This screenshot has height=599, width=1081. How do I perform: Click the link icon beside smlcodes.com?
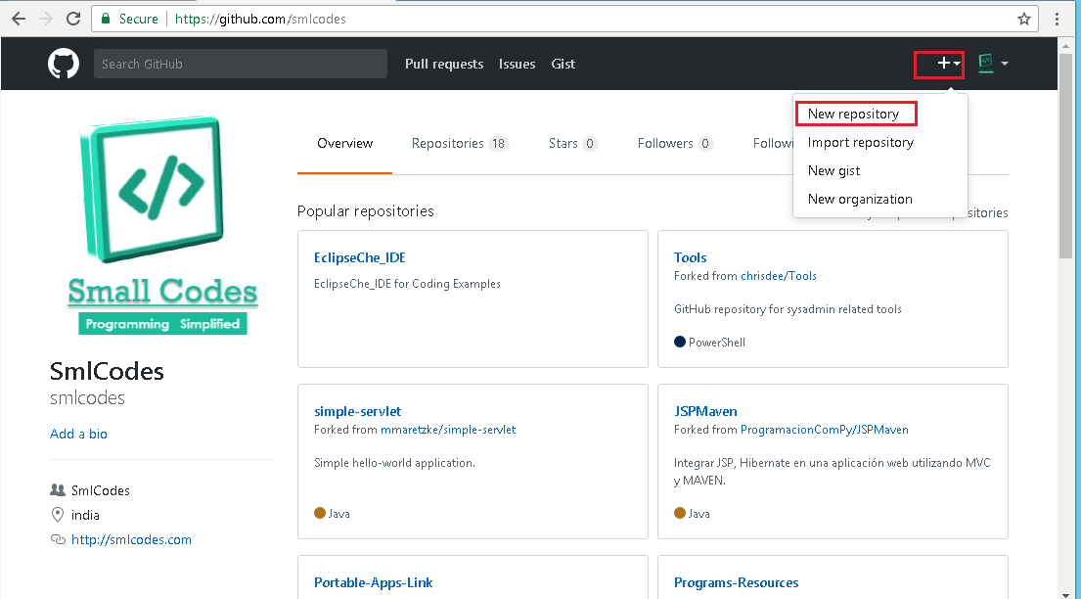click(x=58, y=540)
